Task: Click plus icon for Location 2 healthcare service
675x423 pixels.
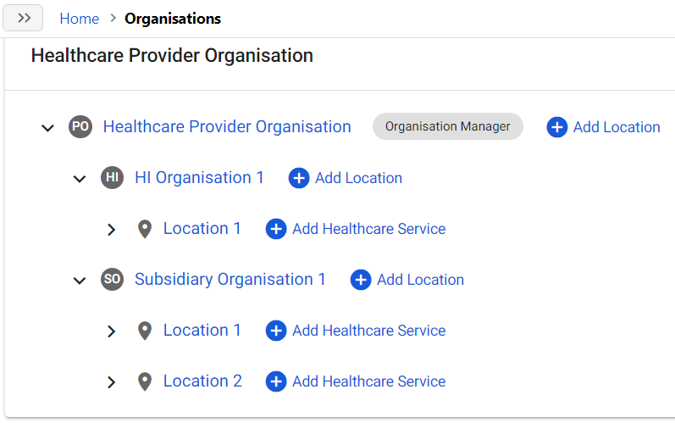Action: click(276, 381)
